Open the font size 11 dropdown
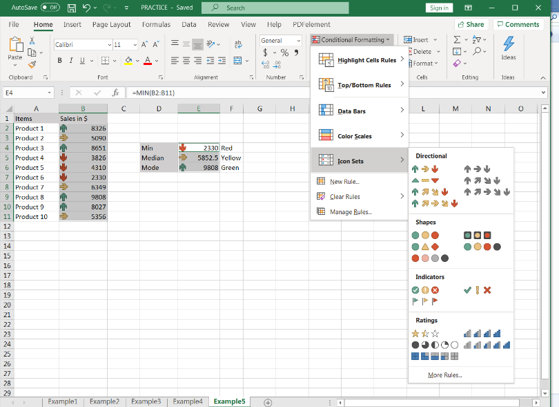The image size is (559, 407). pos(135,45)
